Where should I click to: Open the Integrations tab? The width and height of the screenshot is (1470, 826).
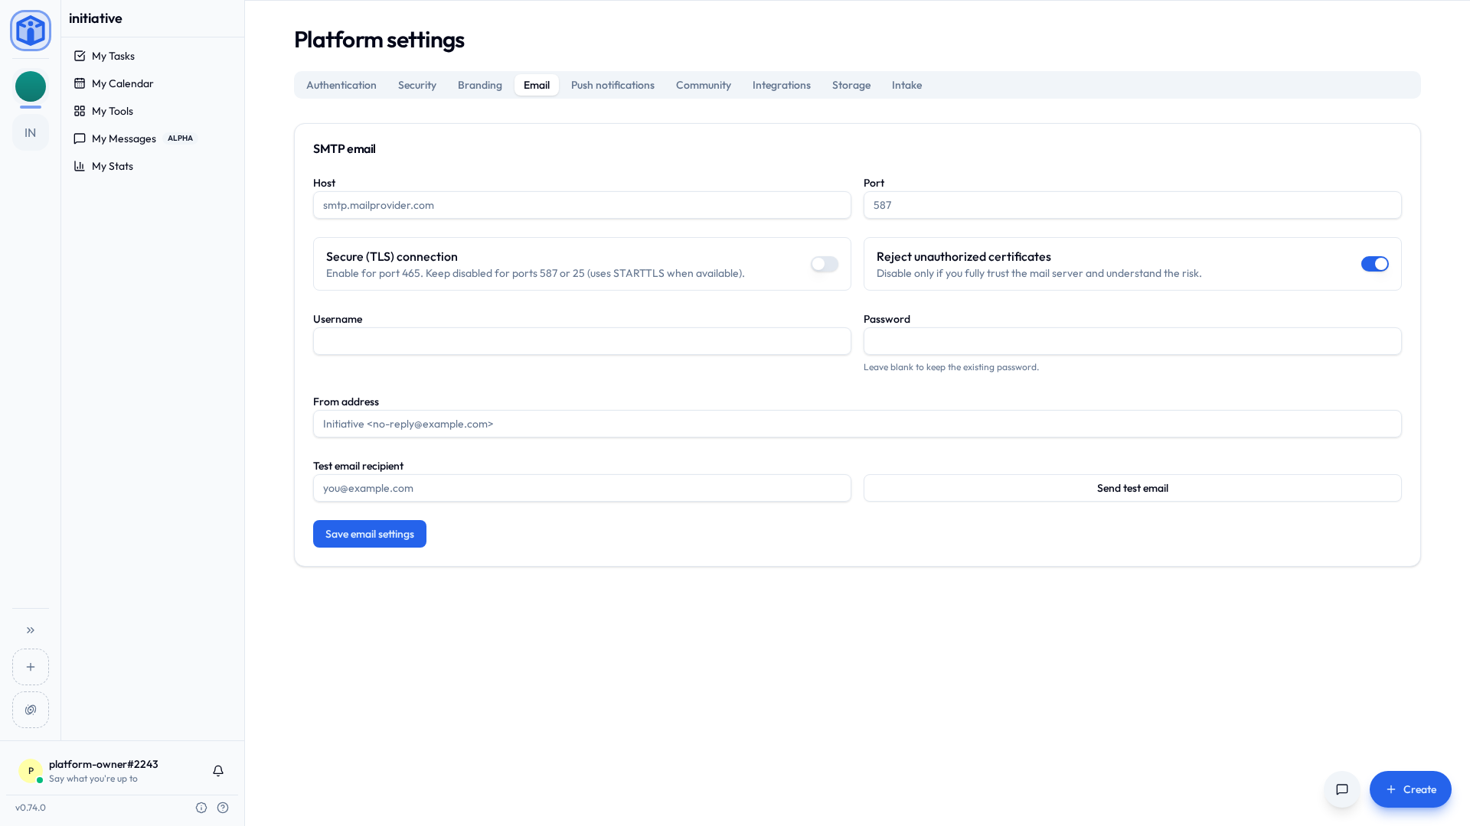pos(782,85)
